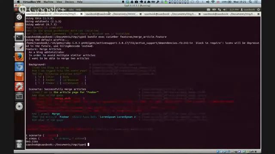Open Ubuntu battery indicator
This screenshot has height=154, width=275.
point(214,9)
